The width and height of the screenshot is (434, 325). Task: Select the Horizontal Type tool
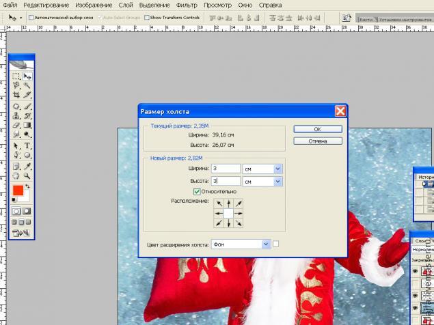(x=27, y=145)
